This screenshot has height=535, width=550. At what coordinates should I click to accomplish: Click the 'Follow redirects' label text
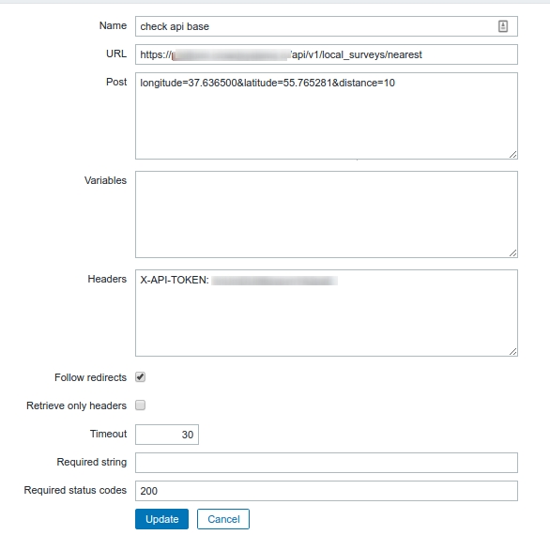coord(90,377)
